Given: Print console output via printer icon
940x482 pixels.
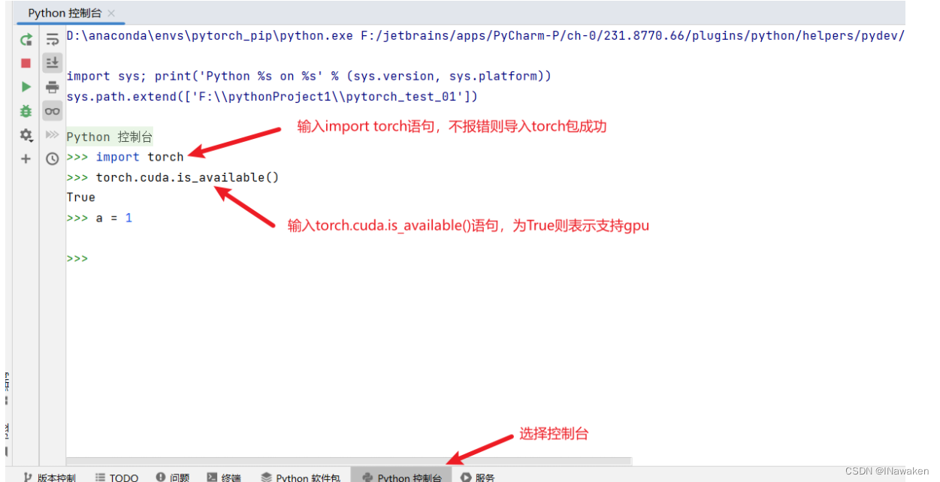Looking at the screenshot, I should tap(52, 86).
